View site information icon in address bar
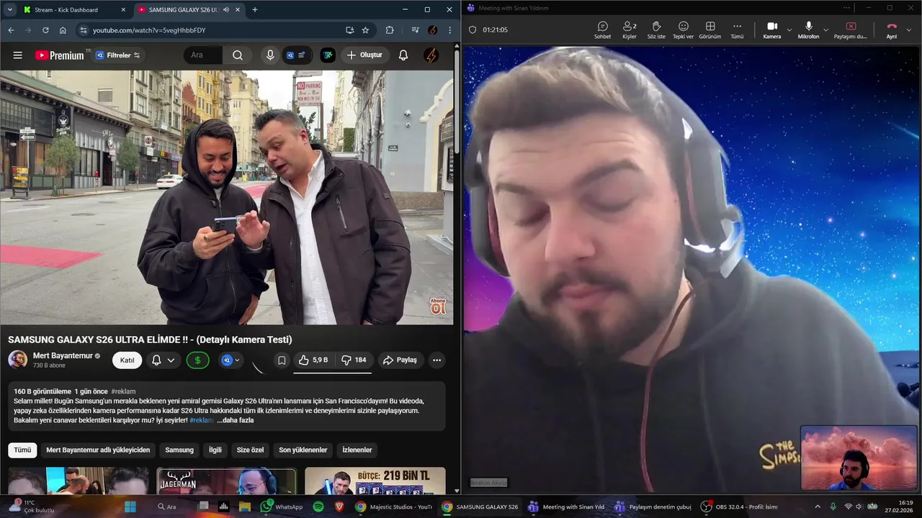922x518 pixels. coord(83,30)
